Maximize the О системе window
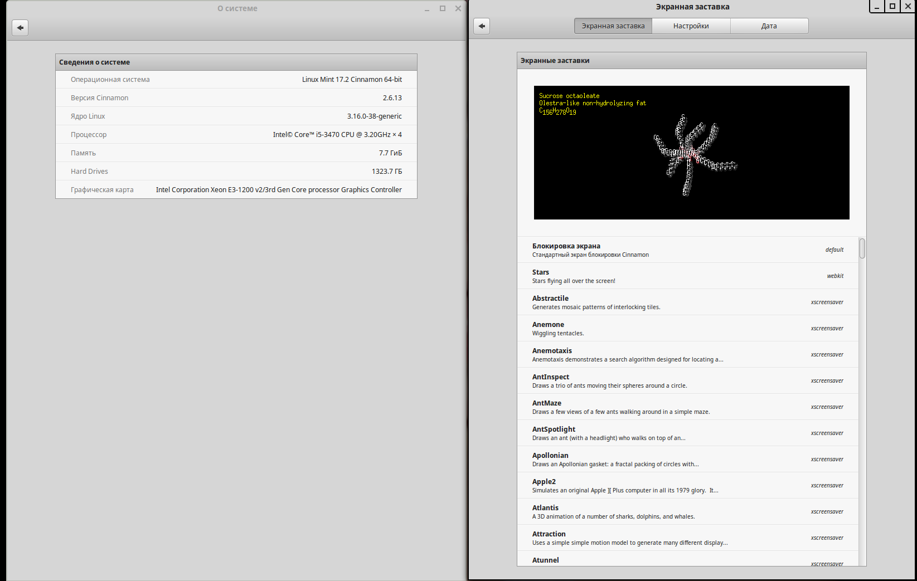917x581 pixels. pos(443,9)
